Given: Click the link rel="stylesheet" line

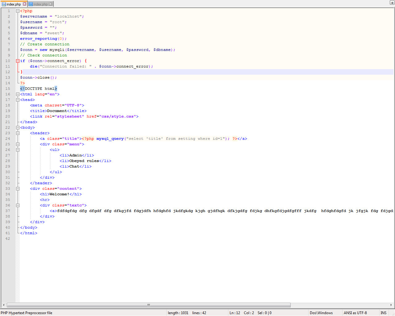Looking at the screenshot, I should coord(84,116).
